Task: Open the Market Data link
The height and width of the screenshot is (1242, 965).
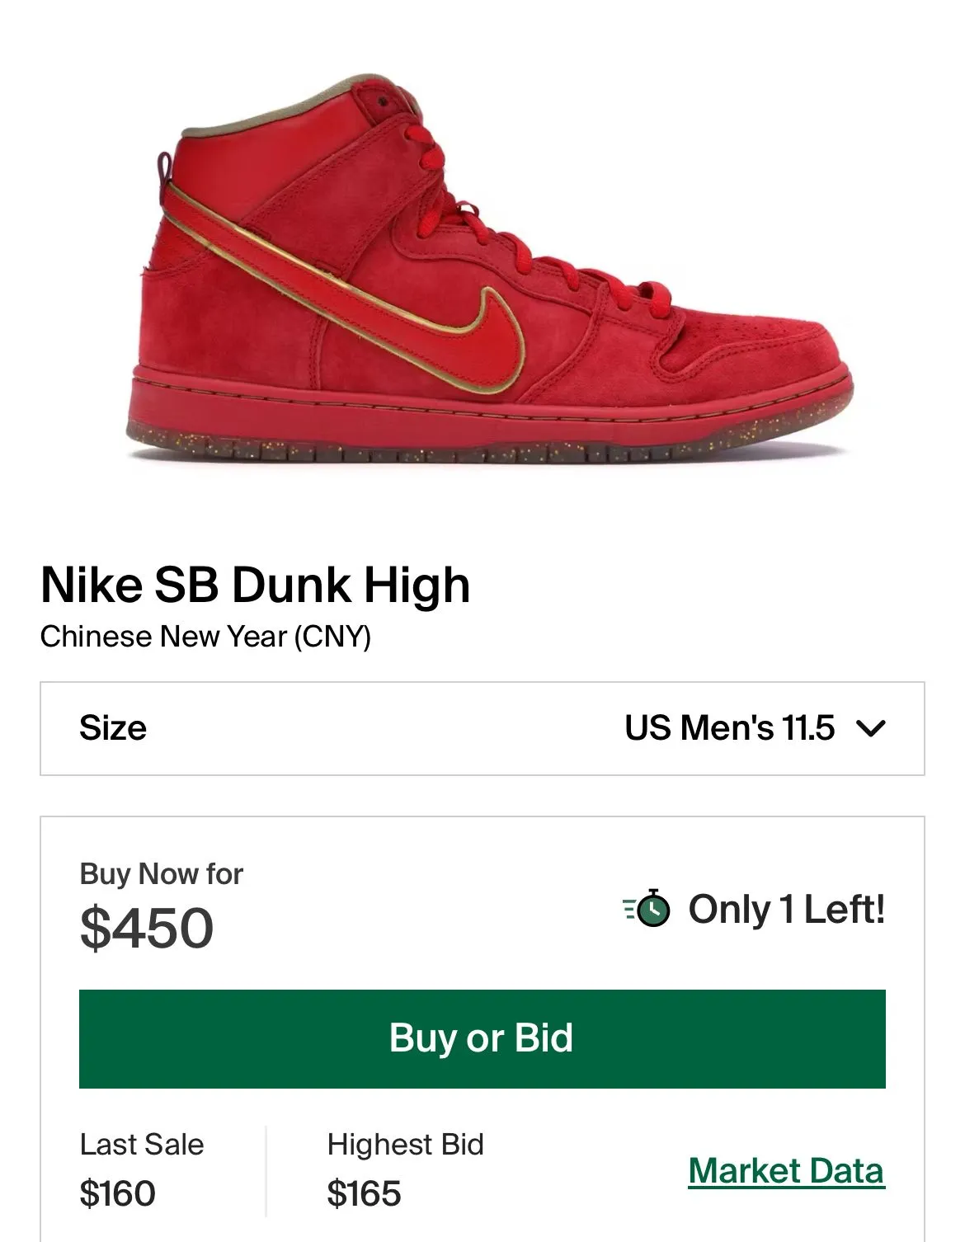Action: [x=786, y=1170]
